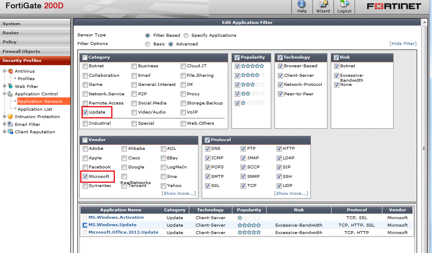Check the Social.Media category checkbox
This screenshot has height=253, width=432.
pyautogui.click(x=134, y=103)
